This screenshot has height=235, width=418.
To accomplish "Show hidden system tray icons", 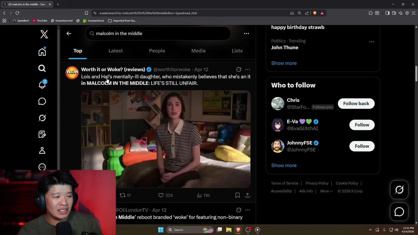I will 370,230.
